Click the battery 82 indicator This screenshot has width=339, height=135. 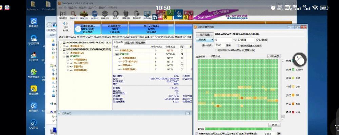coord(324,8)
